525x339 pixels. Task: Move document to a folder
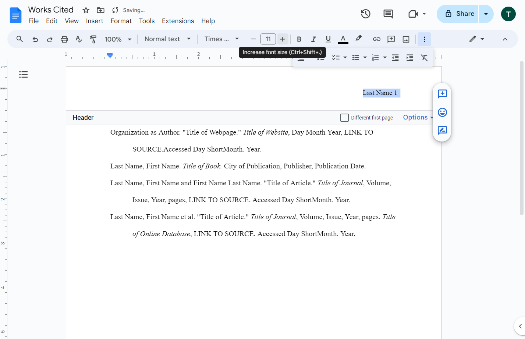click(100, 10)
